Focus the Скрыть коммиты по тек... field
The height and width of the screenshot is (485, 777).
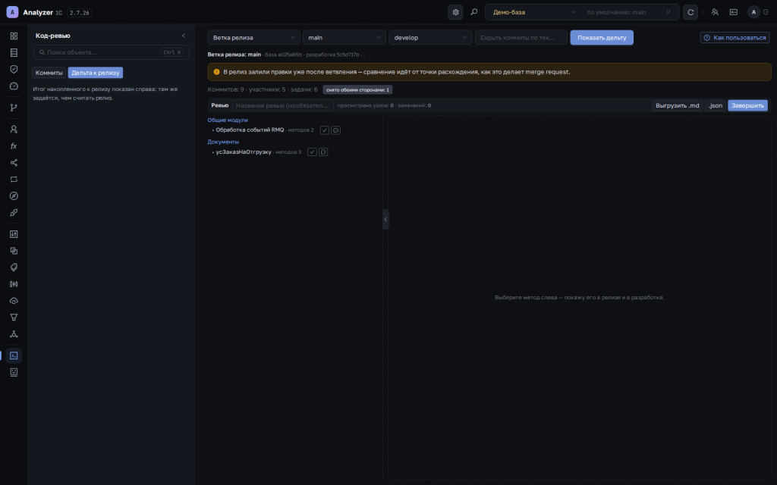point(521,38)
